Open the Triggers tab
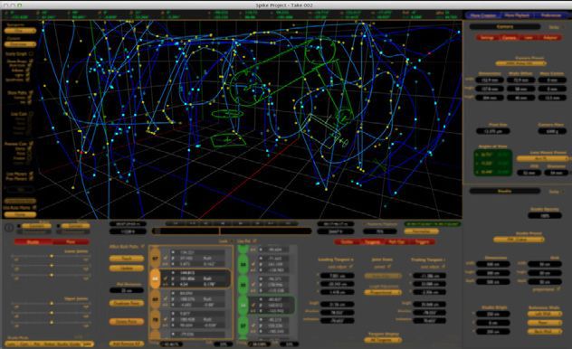 pos(423,242)
